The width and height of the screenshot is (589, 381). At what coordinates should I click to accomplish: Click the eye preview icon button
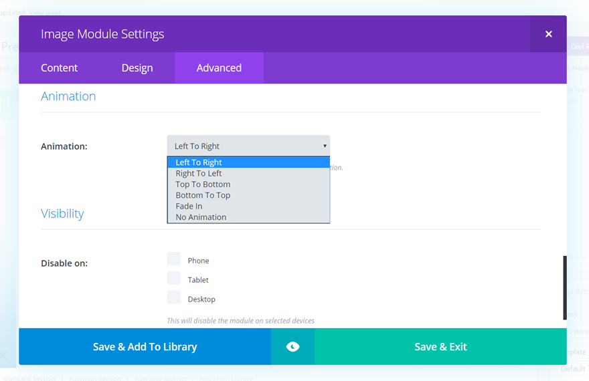(292, 346)
